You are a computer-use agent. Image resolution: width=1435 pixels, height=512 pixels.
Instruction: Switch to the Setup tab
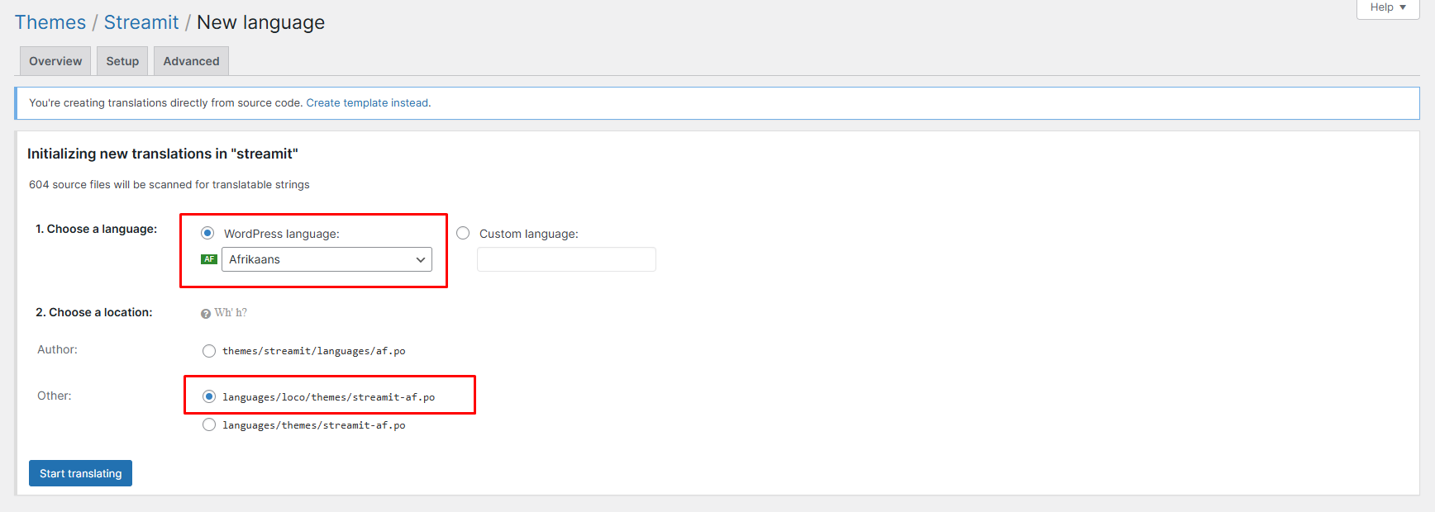pyautogui.click(x=122, y=61)
